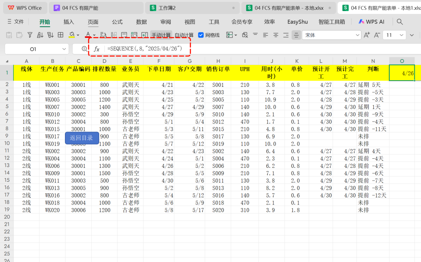421x262 pixels.
Task: Click the clear contents icon
Action: [245, 35]
